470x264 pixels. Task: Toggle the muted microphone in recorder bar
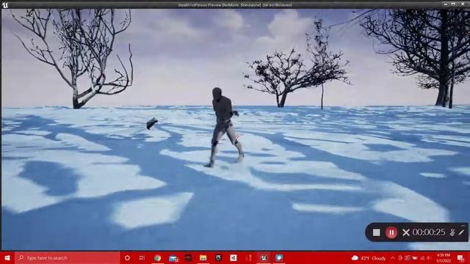coord(452,232)
